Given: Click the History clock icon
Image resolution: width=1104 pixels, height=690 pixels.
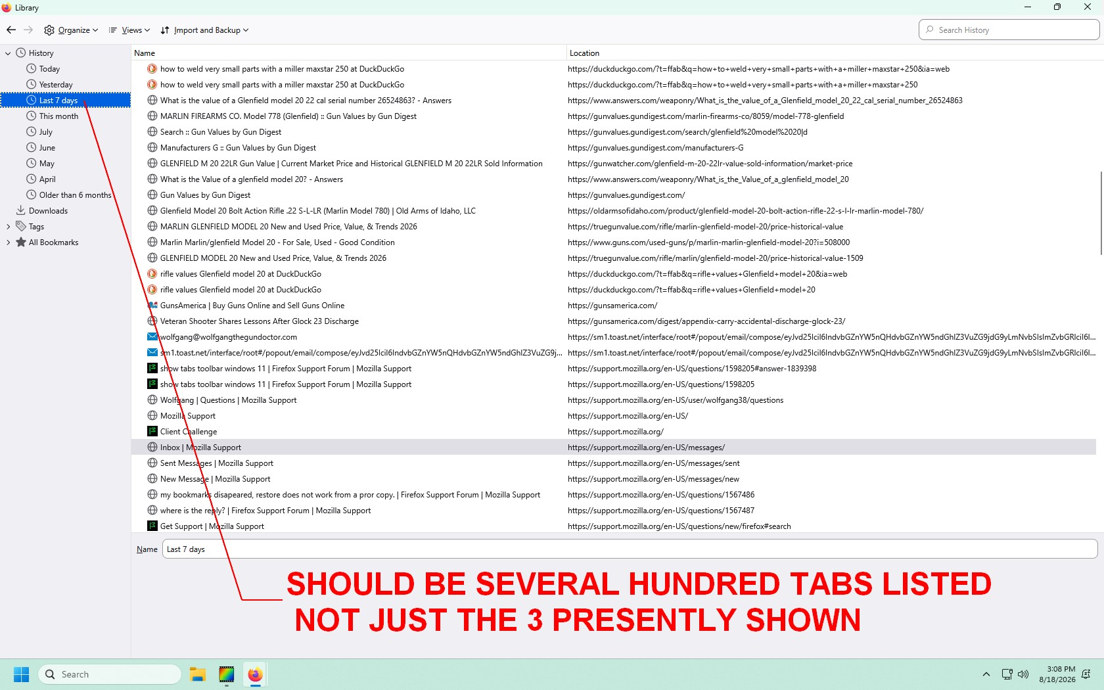Looking at the screenshot, I should [x=20, y=53].
